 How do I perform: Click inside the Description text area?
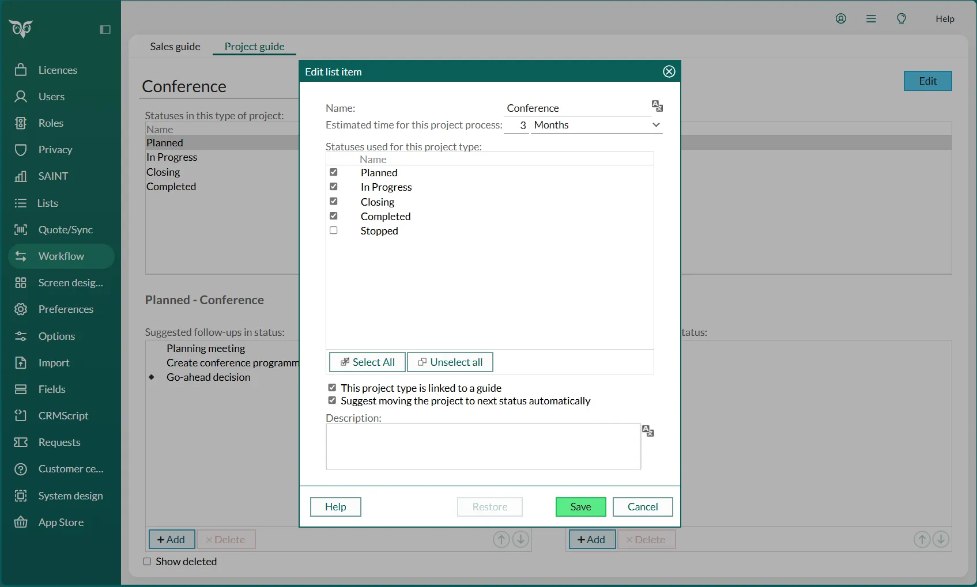[x=483, y=446]
